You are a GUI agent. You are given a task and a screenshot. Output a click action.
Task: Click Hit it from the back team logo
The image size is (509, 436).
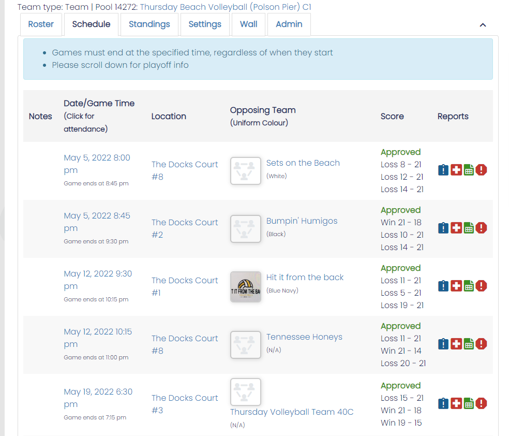pos(245,287)
